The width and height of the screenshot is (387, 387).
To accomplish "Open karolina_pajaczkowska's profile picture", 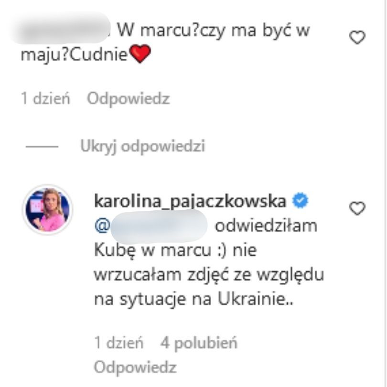I will [48, 210].
